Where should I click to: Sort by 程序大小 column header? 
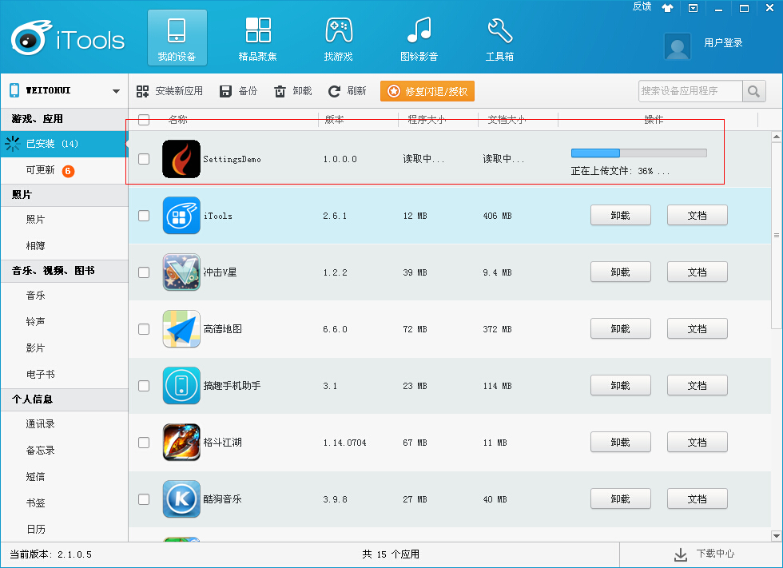pyautogui.click(x=427, y=120)
